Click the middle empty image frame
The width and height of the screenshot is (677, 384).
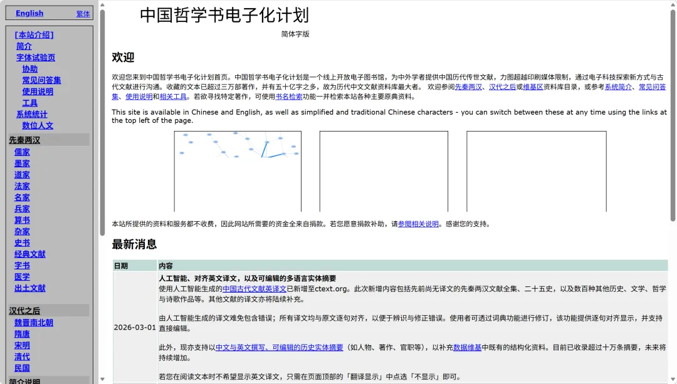384,171
